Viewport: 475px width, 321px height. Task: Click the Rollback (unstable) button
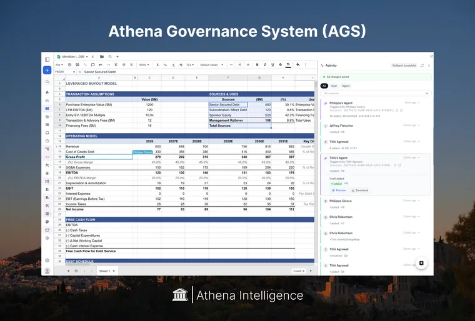[x=404, y=66]
